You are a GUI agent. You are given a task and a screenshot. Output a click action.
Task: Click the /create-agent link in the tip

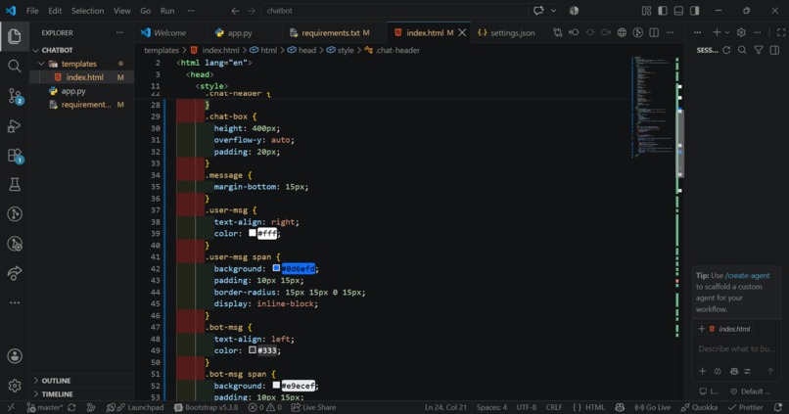(x=747, y=276)
